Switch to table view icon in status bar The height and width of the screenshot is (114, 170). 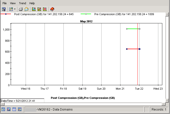tap(3, 109)
